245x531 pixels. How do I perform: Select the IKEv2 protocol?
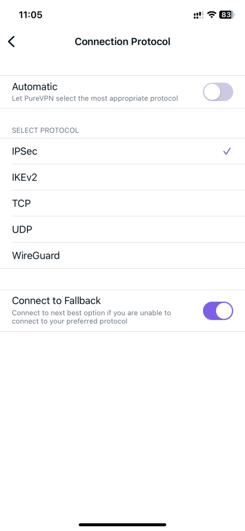122,177
